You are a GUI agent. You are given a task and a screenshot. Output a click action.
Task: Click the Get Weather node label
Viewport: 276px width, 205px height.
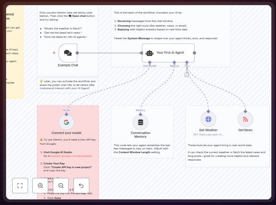tap(208, 130)
